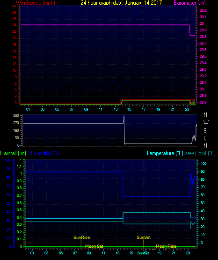Select the Rainfall (.in) legend label
This screenshot has height=260, width=218.
point(13,153)
